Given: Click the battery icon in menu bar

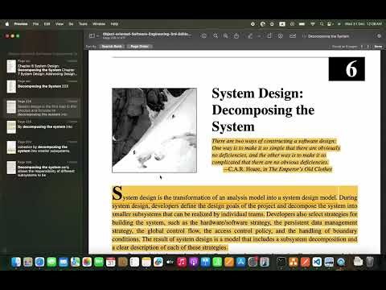Looking at the screenshot, I should (302, 24).
